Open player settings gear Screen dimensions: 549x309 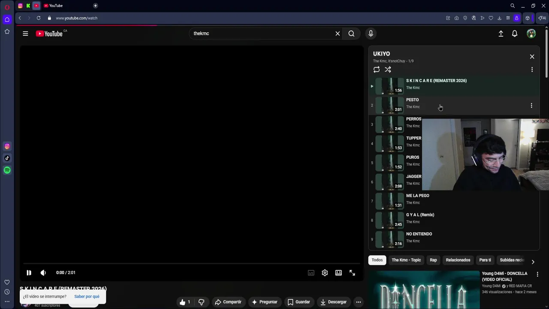coord(325,273)
